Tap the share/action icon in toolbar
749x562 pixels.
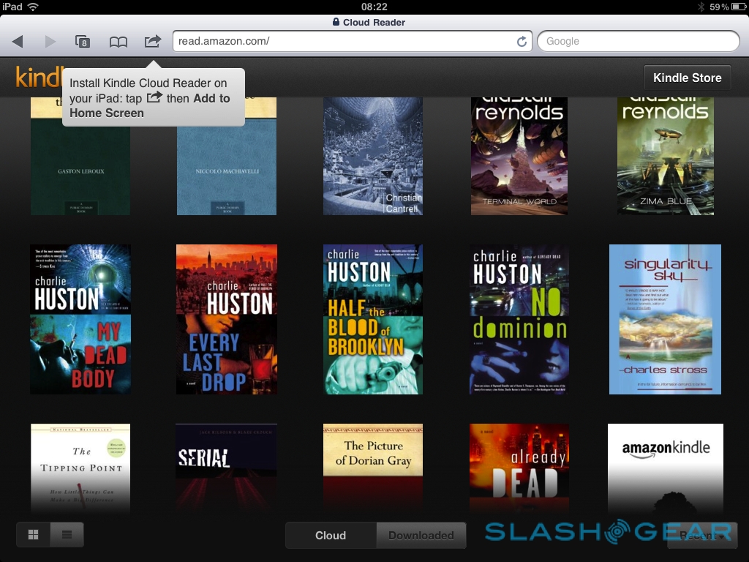point(153,41)
